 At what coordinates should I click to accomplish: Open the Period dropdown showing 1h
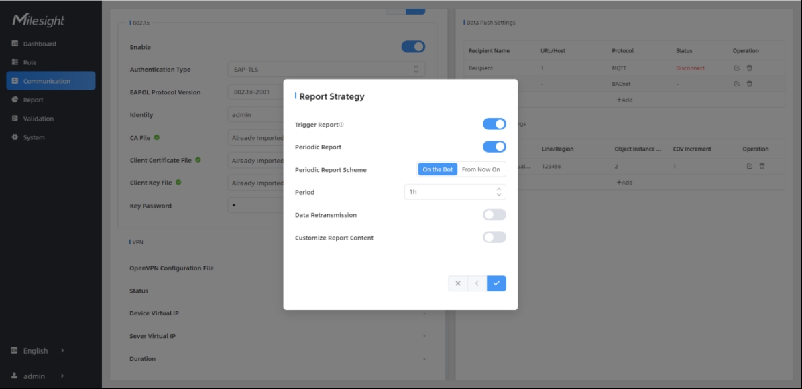[x=455, y=192]
